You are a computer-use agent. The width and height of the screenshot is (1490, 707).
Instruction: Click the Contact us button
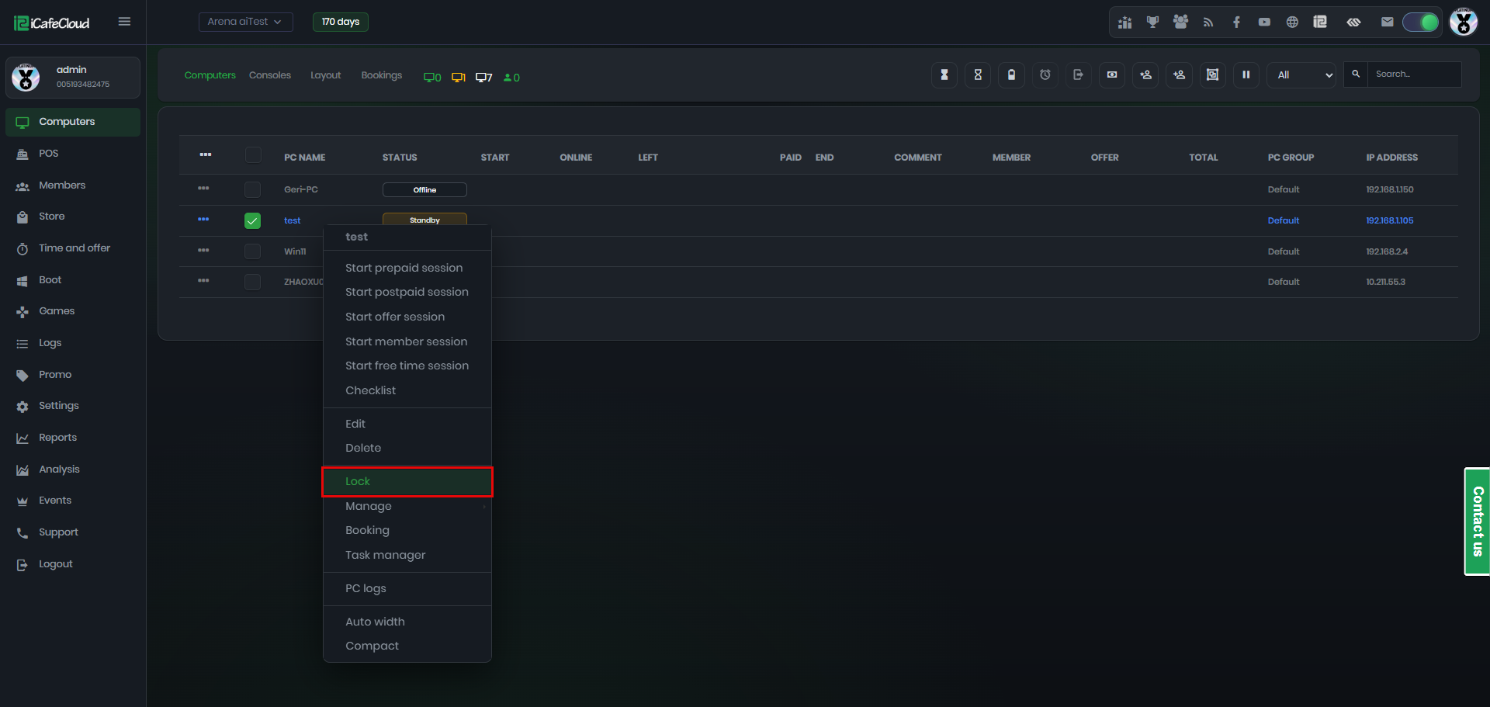[x=1478, y=521]
